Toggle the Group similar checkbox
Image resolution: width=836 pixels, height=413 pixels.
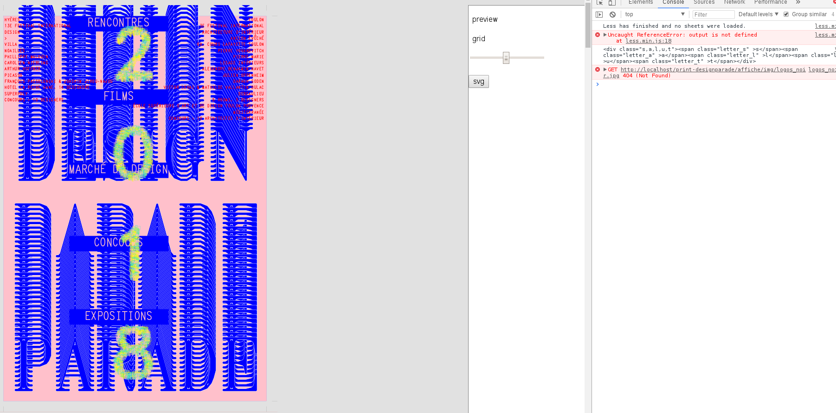(786, 14)
